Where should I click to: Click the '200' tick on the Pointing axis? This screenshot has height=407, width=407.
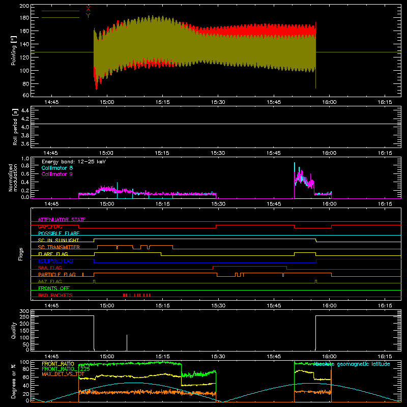coord(24,6)
